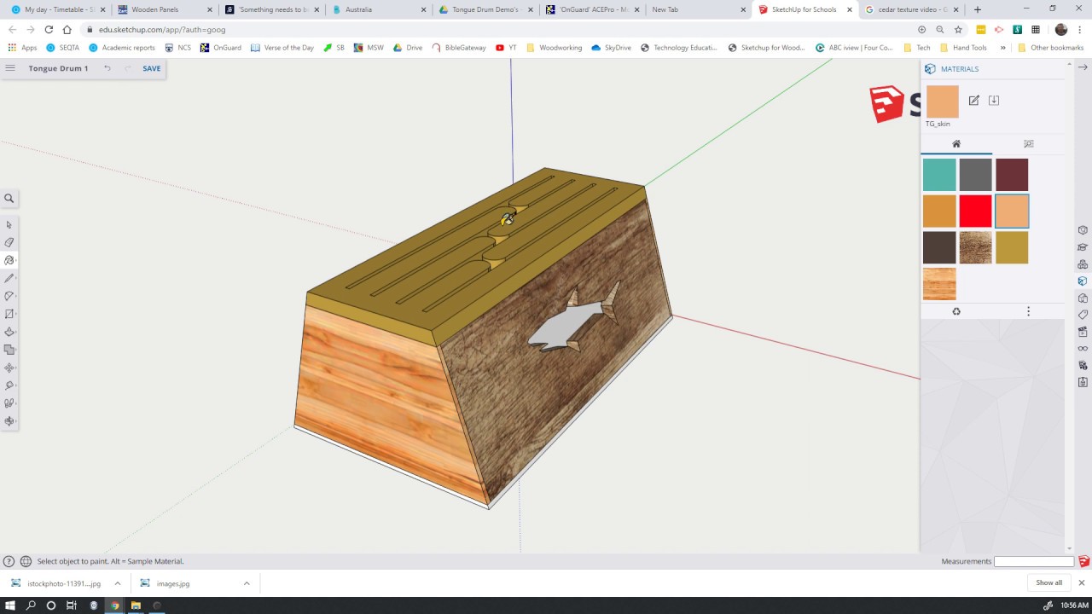
Task: Select the Eraser tool
Action: tap(9, 243)
